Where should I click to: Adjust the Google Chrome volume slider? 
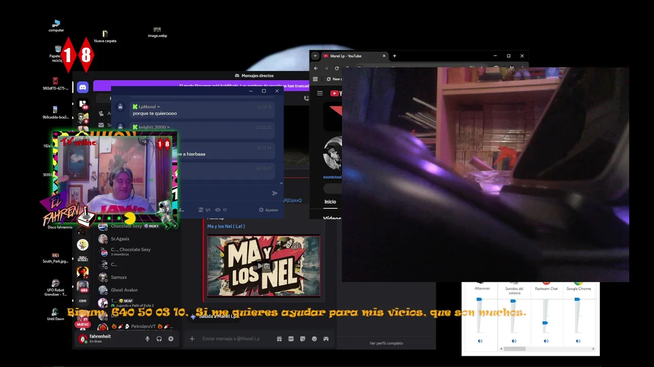click(x=577, y=300)
